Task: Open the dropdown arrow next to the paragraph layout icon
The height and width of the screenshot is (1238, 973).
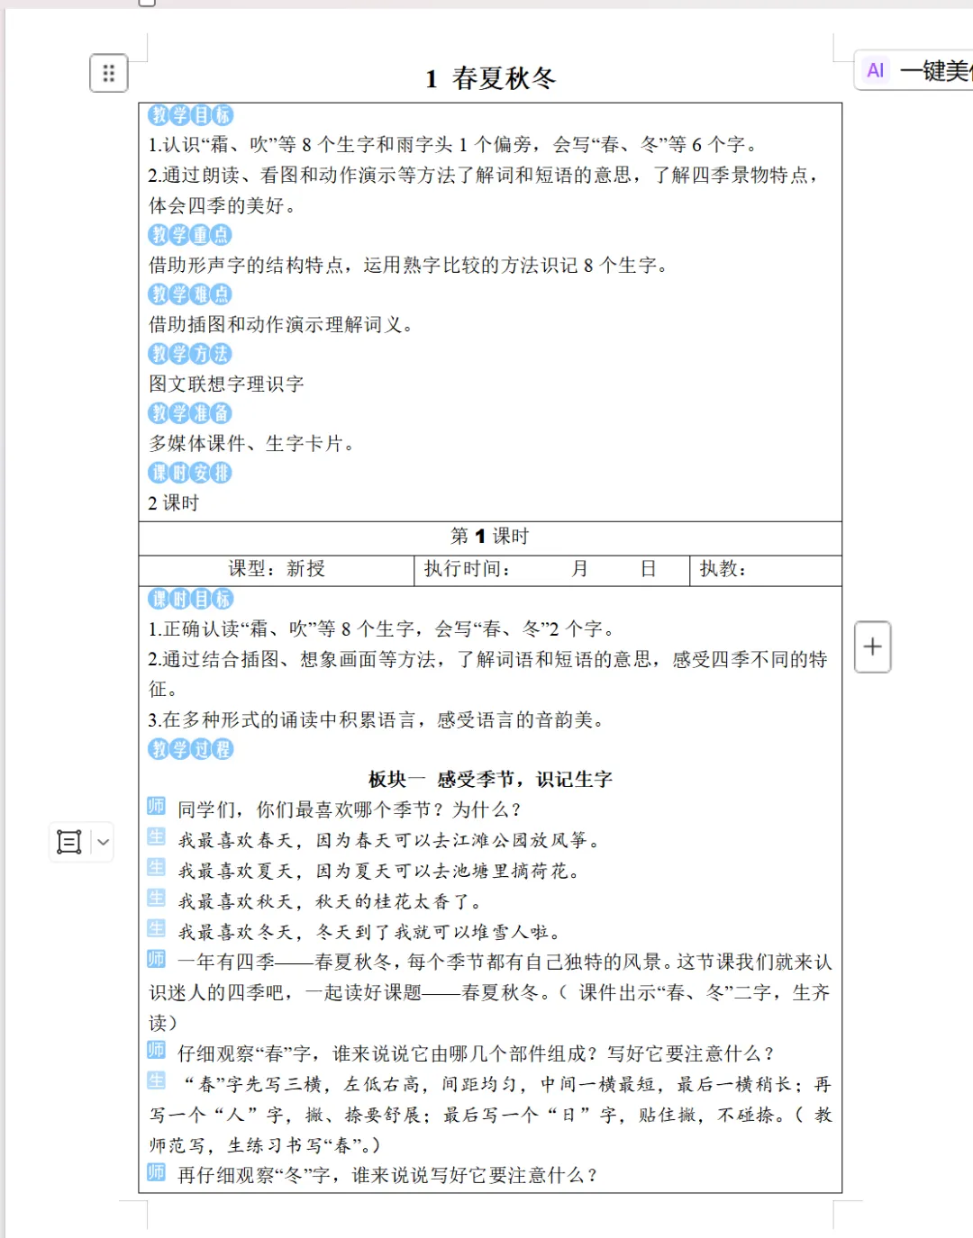Action: (103, 843)
